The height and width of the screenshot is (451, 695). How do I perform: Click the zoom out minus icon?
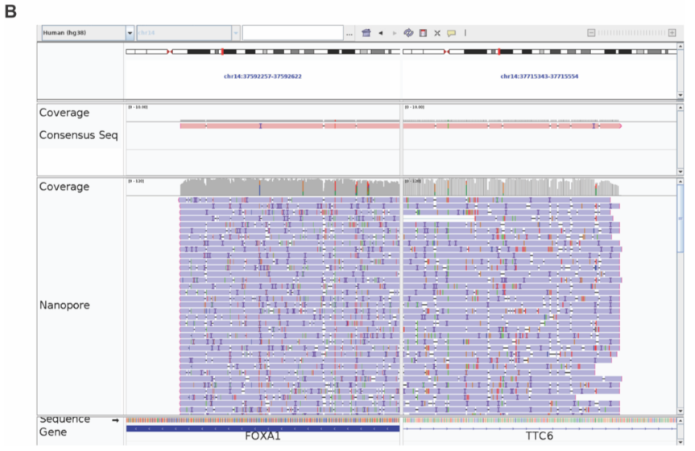coord(591,33)
